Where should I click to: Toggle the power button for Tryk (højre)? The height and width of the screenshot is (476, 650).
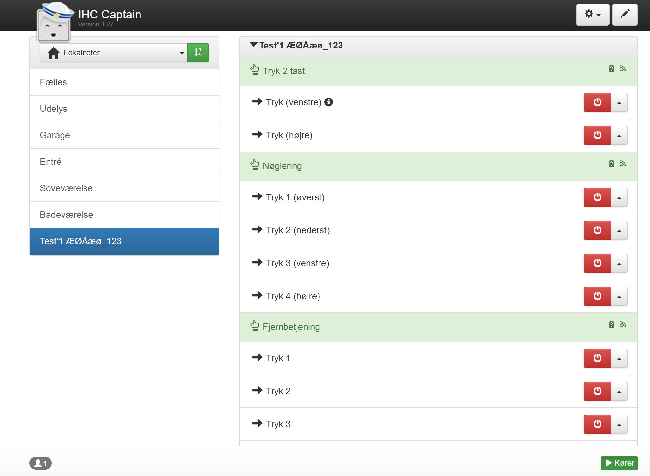[597, 135]
